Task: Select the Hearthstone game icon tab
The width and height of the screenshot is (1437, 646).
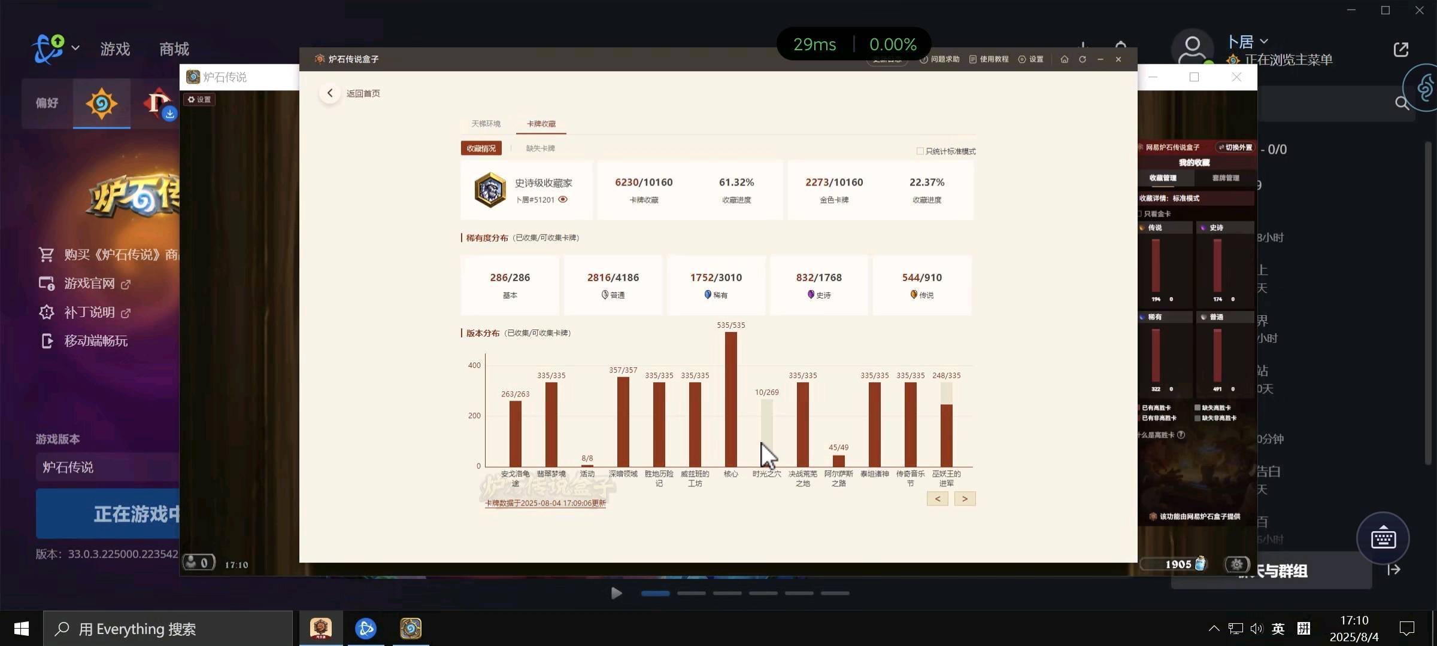Action: (x=101, y=103)
